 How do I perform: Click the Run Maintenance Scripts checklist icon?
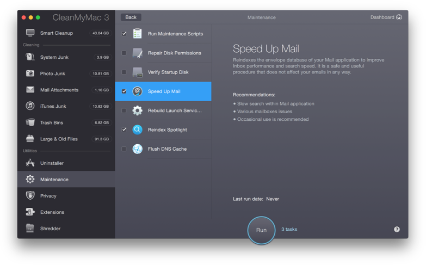pyautogui.click(x=138, y=34)
